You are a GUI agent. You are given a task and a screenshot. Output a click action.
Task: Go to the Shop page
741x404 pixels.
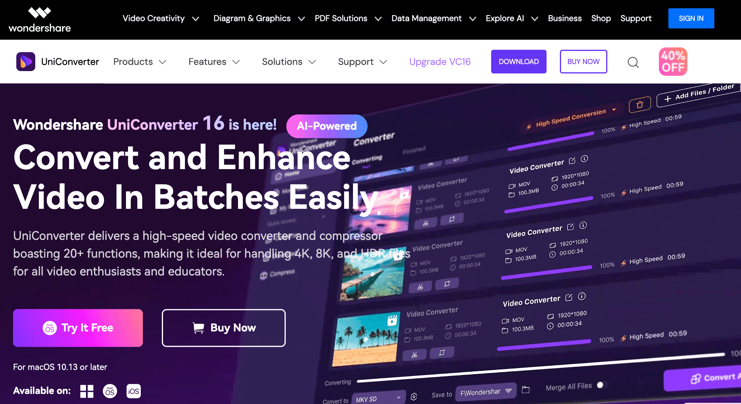pos(601,18)
